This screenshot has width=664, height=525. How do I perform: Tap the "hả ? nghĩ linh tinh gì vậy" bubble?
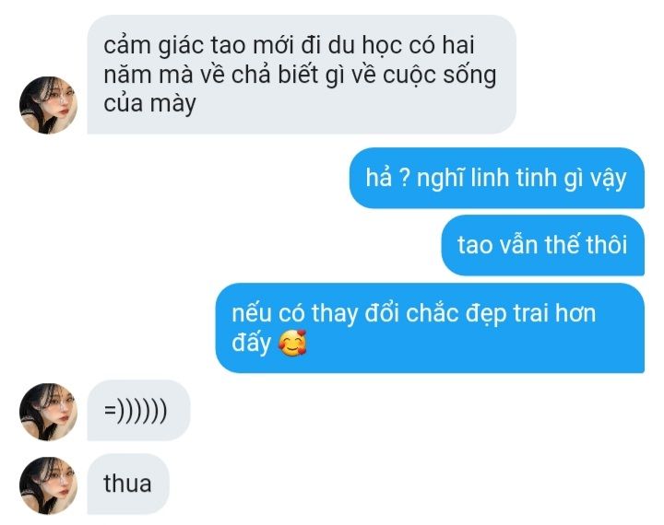[x=497, y=178]
